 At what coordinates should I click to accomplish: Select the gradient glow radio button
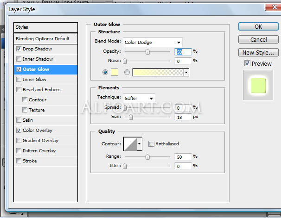127,72
